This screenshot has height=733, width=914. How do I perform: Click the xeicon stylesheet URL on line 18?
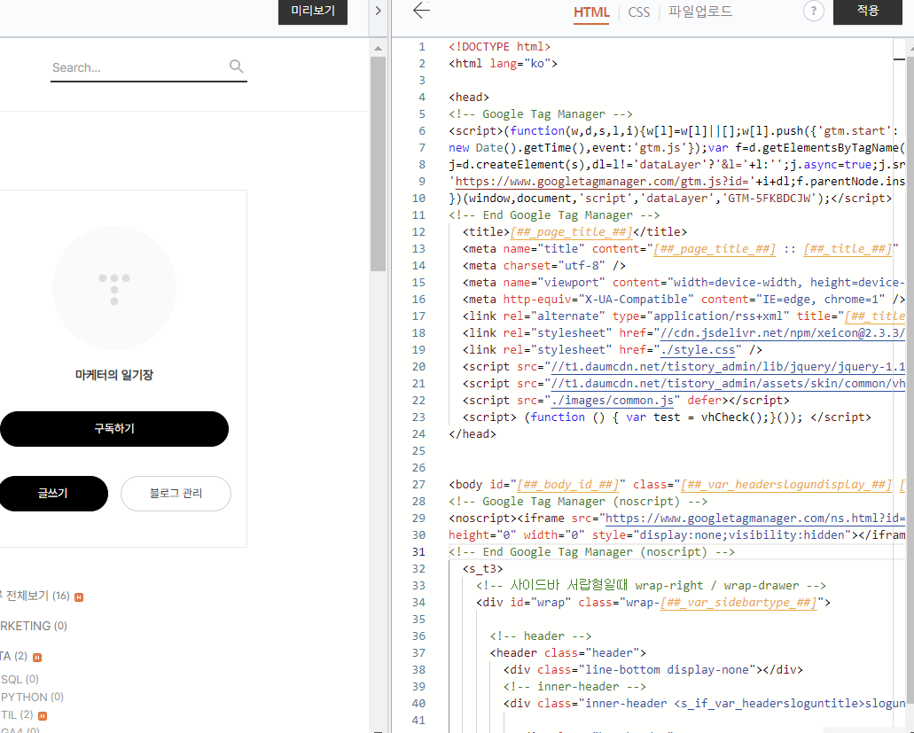click(x=782, y=332)
